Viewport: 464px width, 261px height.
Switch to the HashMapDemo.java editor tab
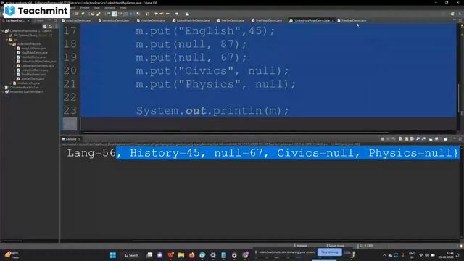coord(267,20)
